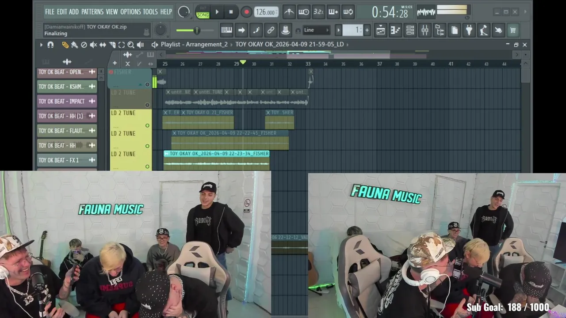566x318 pixels.
Task: Mute the FISHER track with its dot
Action: (147, 84)
